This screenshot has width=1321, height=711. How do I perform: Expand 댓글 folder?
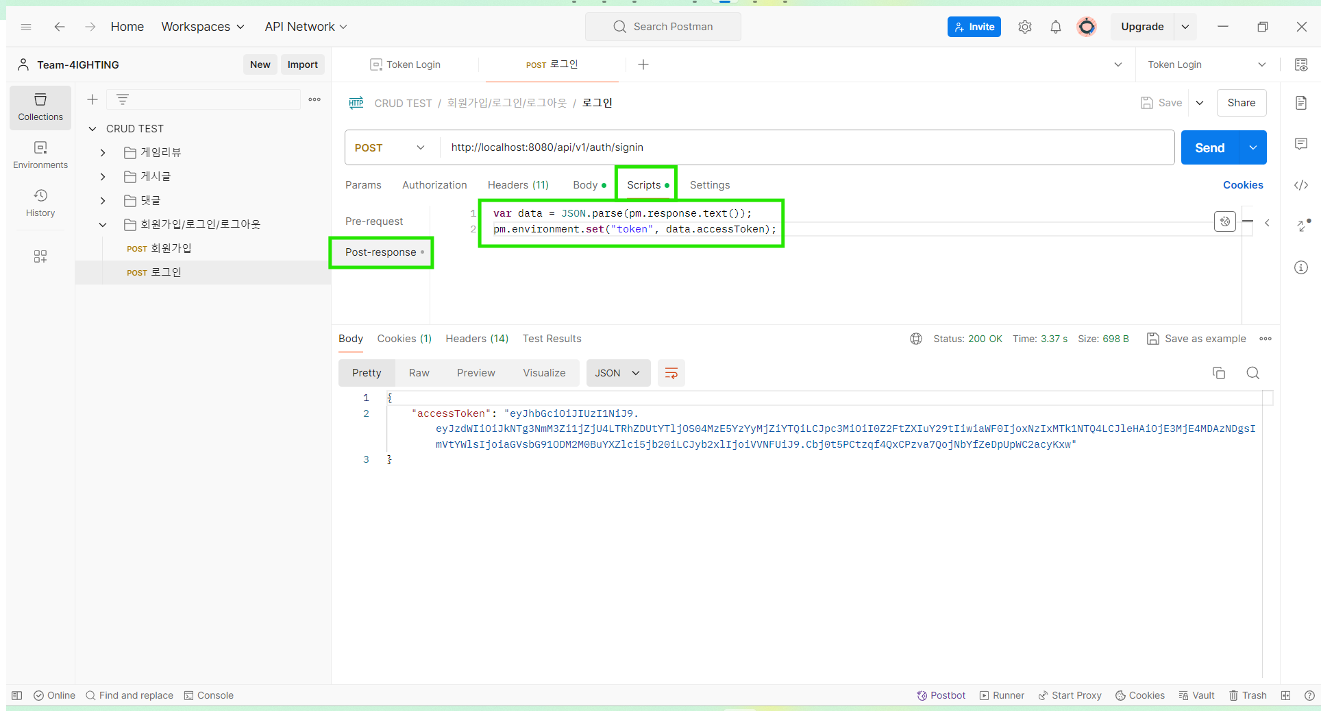[x=103, y=201]
